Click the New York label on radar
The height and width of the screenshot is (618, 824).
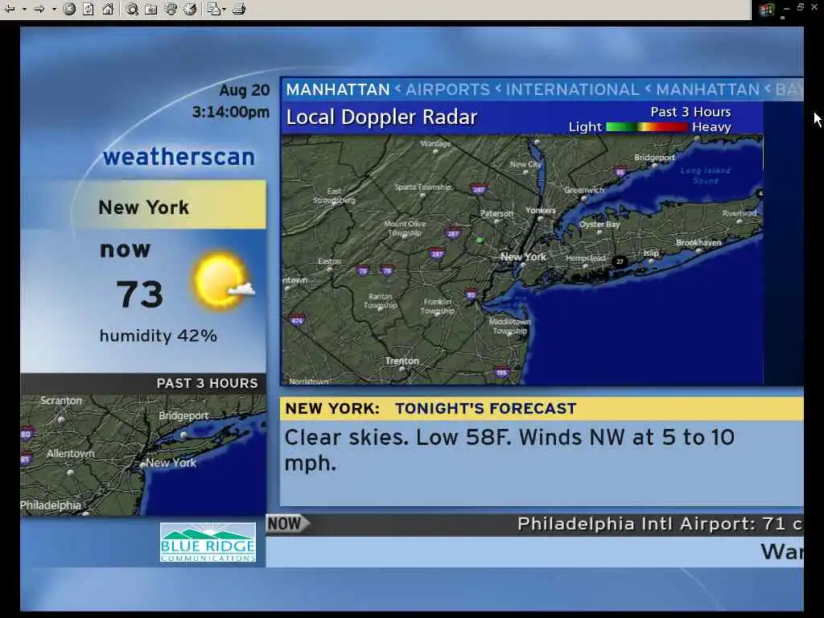pos(523,257)
